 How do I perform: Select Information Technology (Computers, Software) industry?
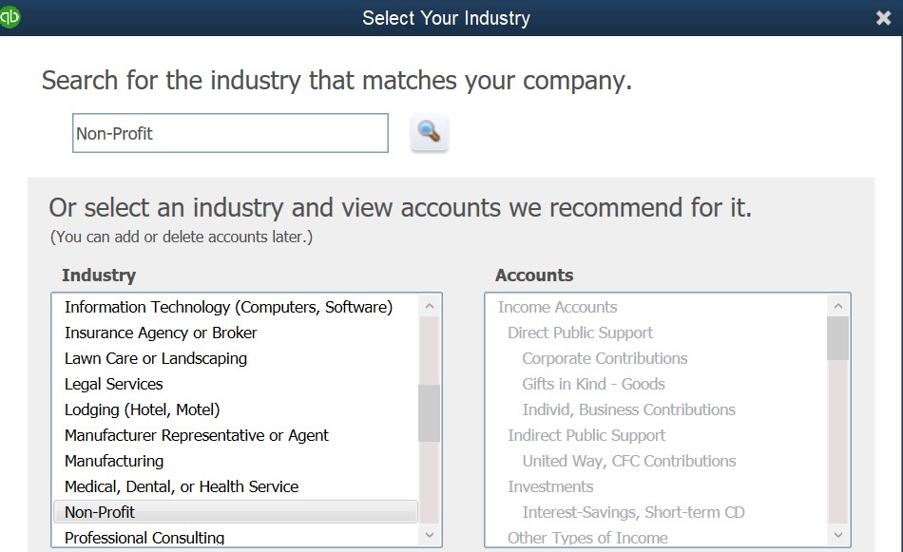click(x=228, y=307)
